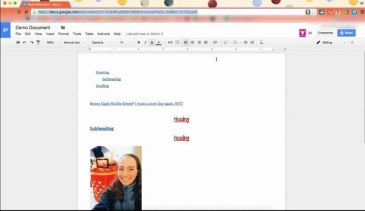
Task: Open the folder icon beside the document title
Action: click(63, 27)
